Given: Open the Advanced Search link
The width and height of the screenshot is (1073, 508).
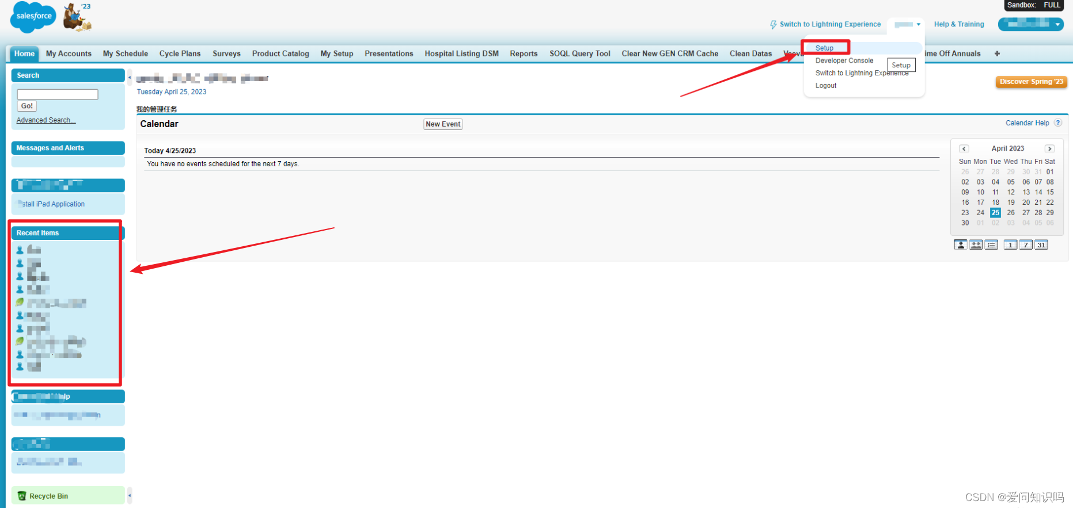Looking at the screenshot, I should coord(46,120).
